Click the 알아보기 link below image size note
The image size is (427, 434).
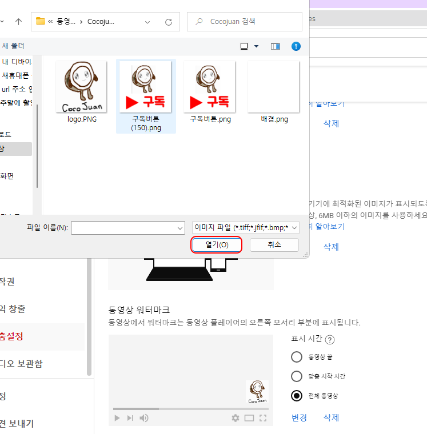point(329,226)
